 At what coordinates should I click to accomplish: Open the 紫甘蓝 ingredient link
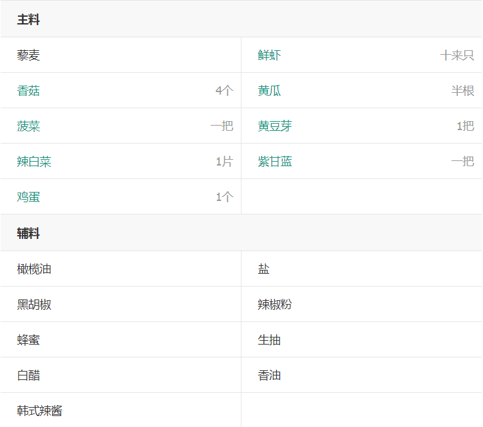click(x=275, y=162)
